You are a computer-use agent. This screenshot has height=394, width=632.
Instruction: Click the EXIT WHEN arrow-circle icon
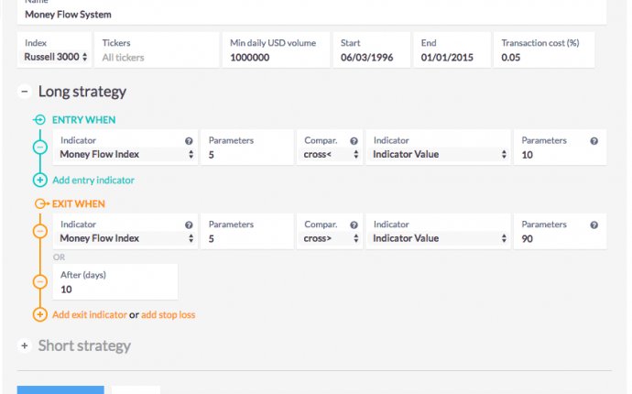pyautogui.click(x=41, y=203)
